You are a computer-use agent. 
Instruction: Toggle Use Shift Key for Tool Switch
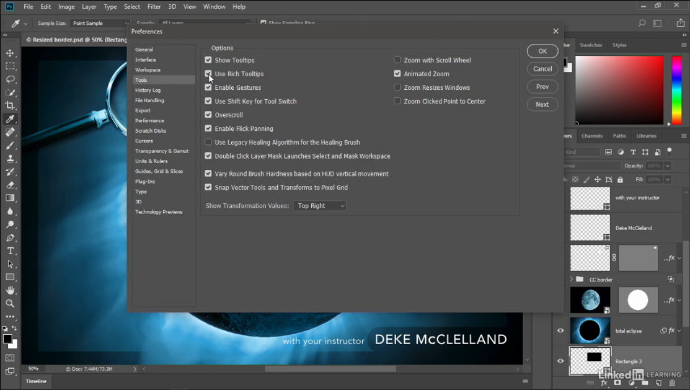pos(208,101)
